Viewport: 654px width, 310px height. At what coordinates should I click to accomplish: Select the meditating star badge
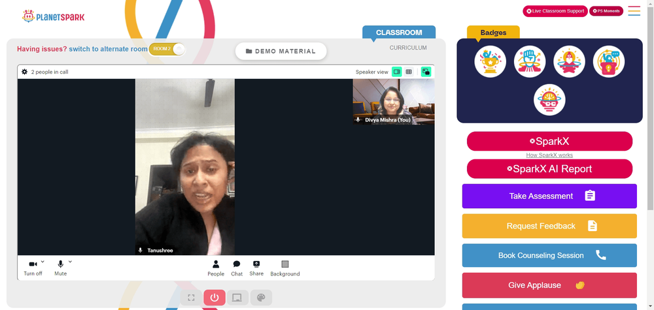tap(569, 61)
